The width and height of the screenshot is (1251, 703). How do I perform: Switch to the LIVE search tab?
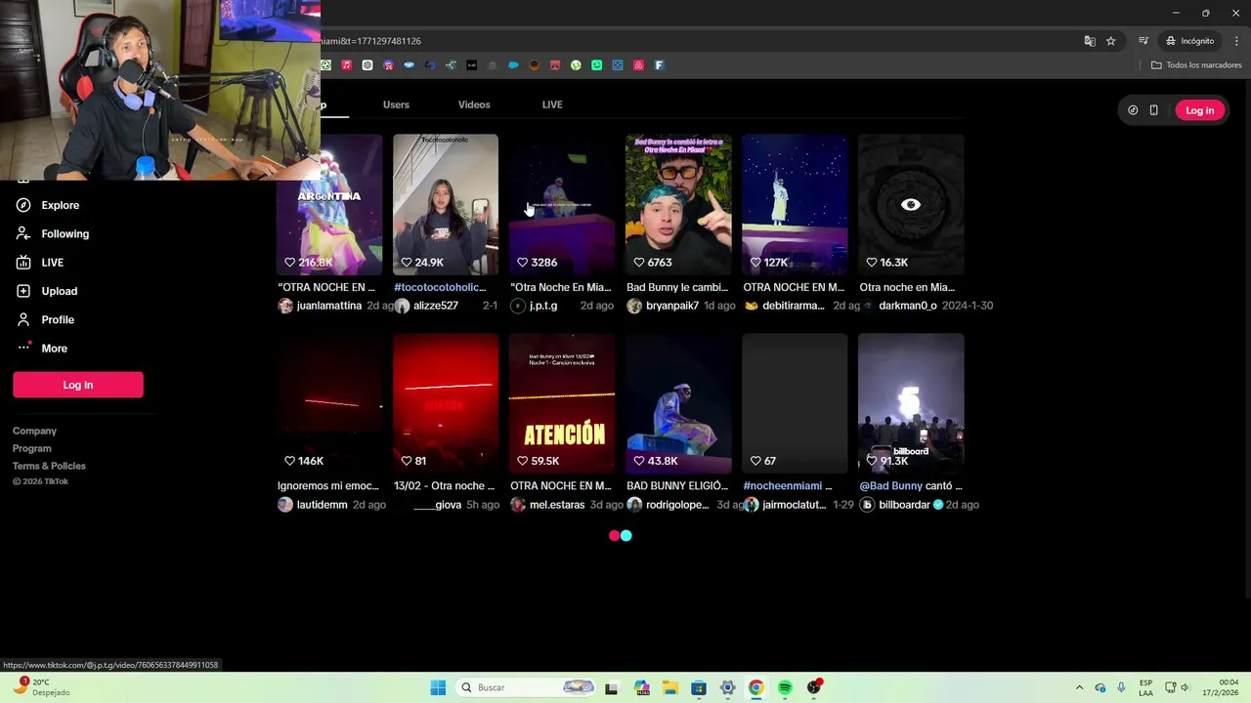click(x=552, y=104)
